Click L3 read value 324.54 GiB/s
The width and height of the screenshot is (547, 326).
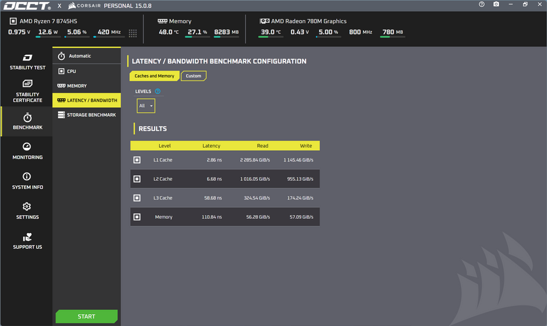(257, 198)
